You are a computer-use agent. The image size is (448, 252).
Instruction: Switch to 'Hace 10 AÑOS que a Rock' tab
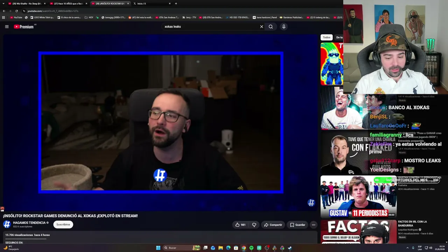(68, 3)
